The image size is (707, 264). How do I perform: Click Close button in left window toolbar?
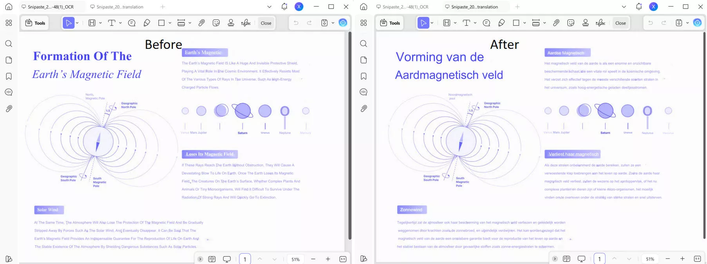click(x=266, y=23)
